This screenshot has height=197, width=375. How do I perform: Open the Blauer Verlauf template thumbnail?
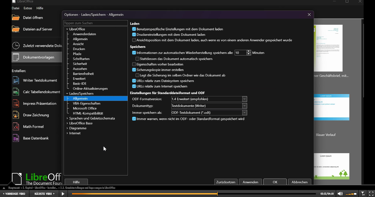coord(331,107)
